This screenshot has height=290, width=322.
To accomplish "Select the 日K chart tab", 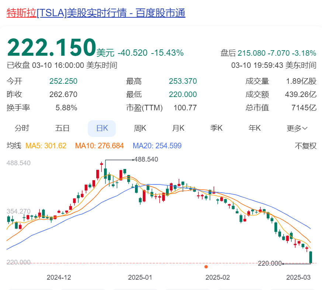I will [x=102, y=128].
